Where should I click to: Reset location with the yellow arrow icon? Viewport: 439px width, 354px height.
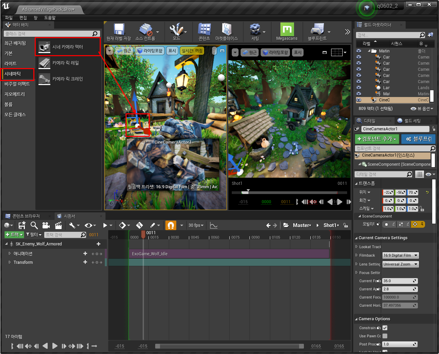pos(427,192)
